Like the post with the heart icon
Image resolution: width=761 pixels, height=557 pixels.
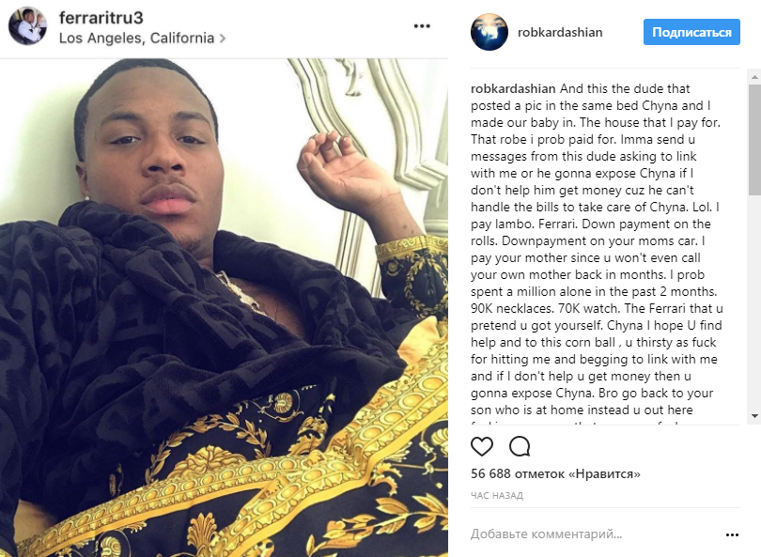(x=482, y=446)
